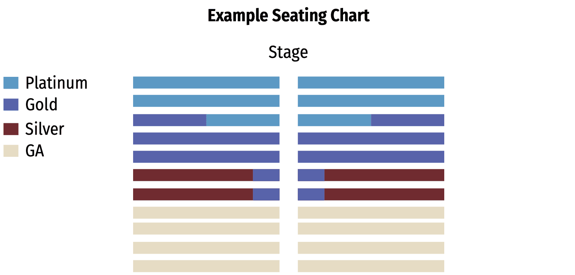Screen dimensions: 575x275
Task: Click the small Gold segment in left sixth row
Action: (x=266, y=175)
